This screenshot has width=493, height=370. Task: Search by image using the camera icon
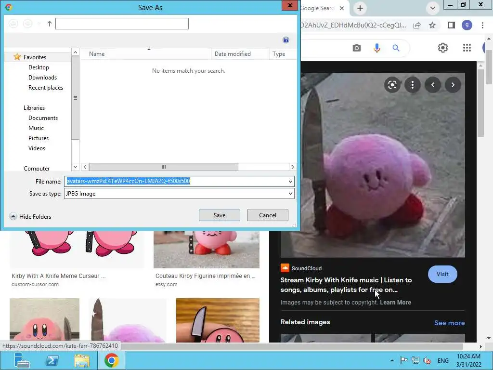click(x=357, y=48)
